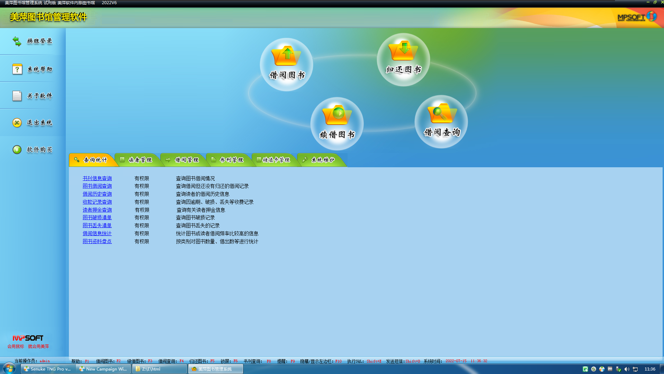664x374 pixels.
Task: Click the 读者押金查询 link
Action: (x=97, y=210)
